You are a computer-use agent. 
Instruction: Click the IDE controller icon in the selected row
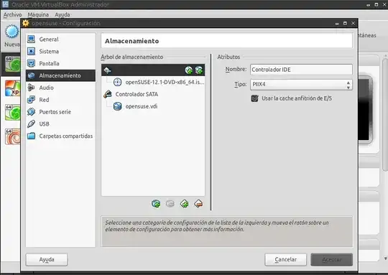107,70
